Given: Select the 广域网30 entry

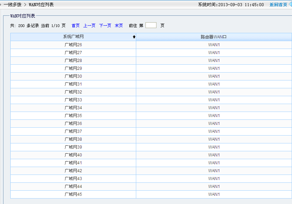Looking at the screenshot, I should (x=73, y=76).
